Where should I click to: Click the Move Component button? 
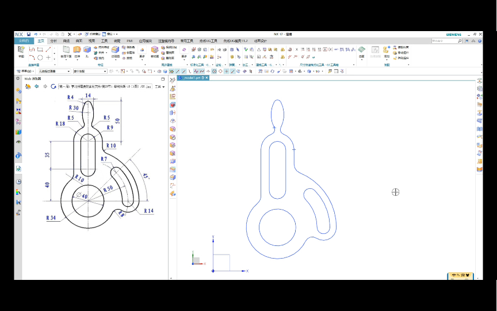click(x=401, y=52)
